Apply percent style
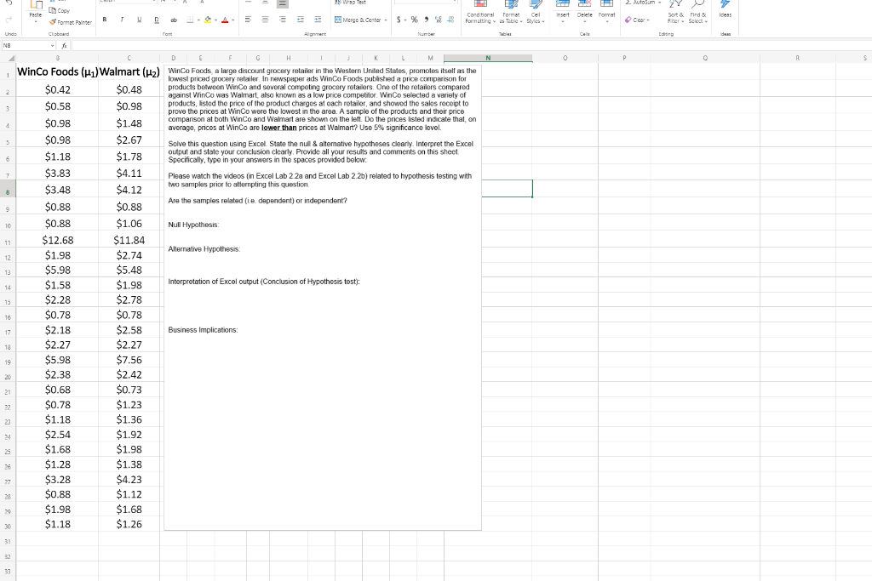872x581 pixels. (415, 20)
